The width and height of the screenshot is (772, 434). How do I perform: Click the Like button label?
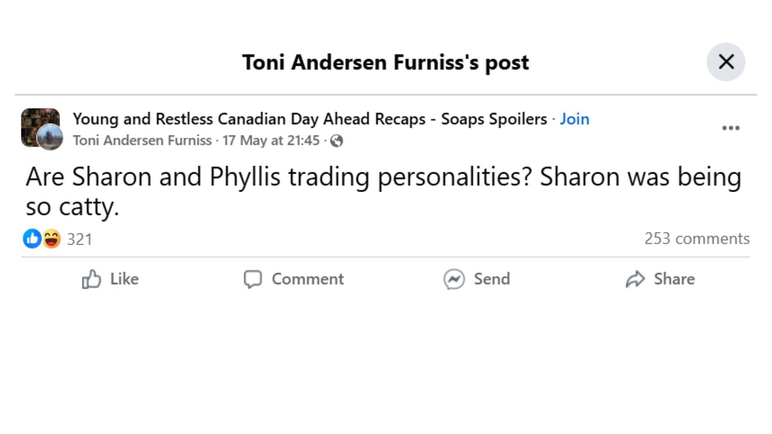[x=125, y=279]
